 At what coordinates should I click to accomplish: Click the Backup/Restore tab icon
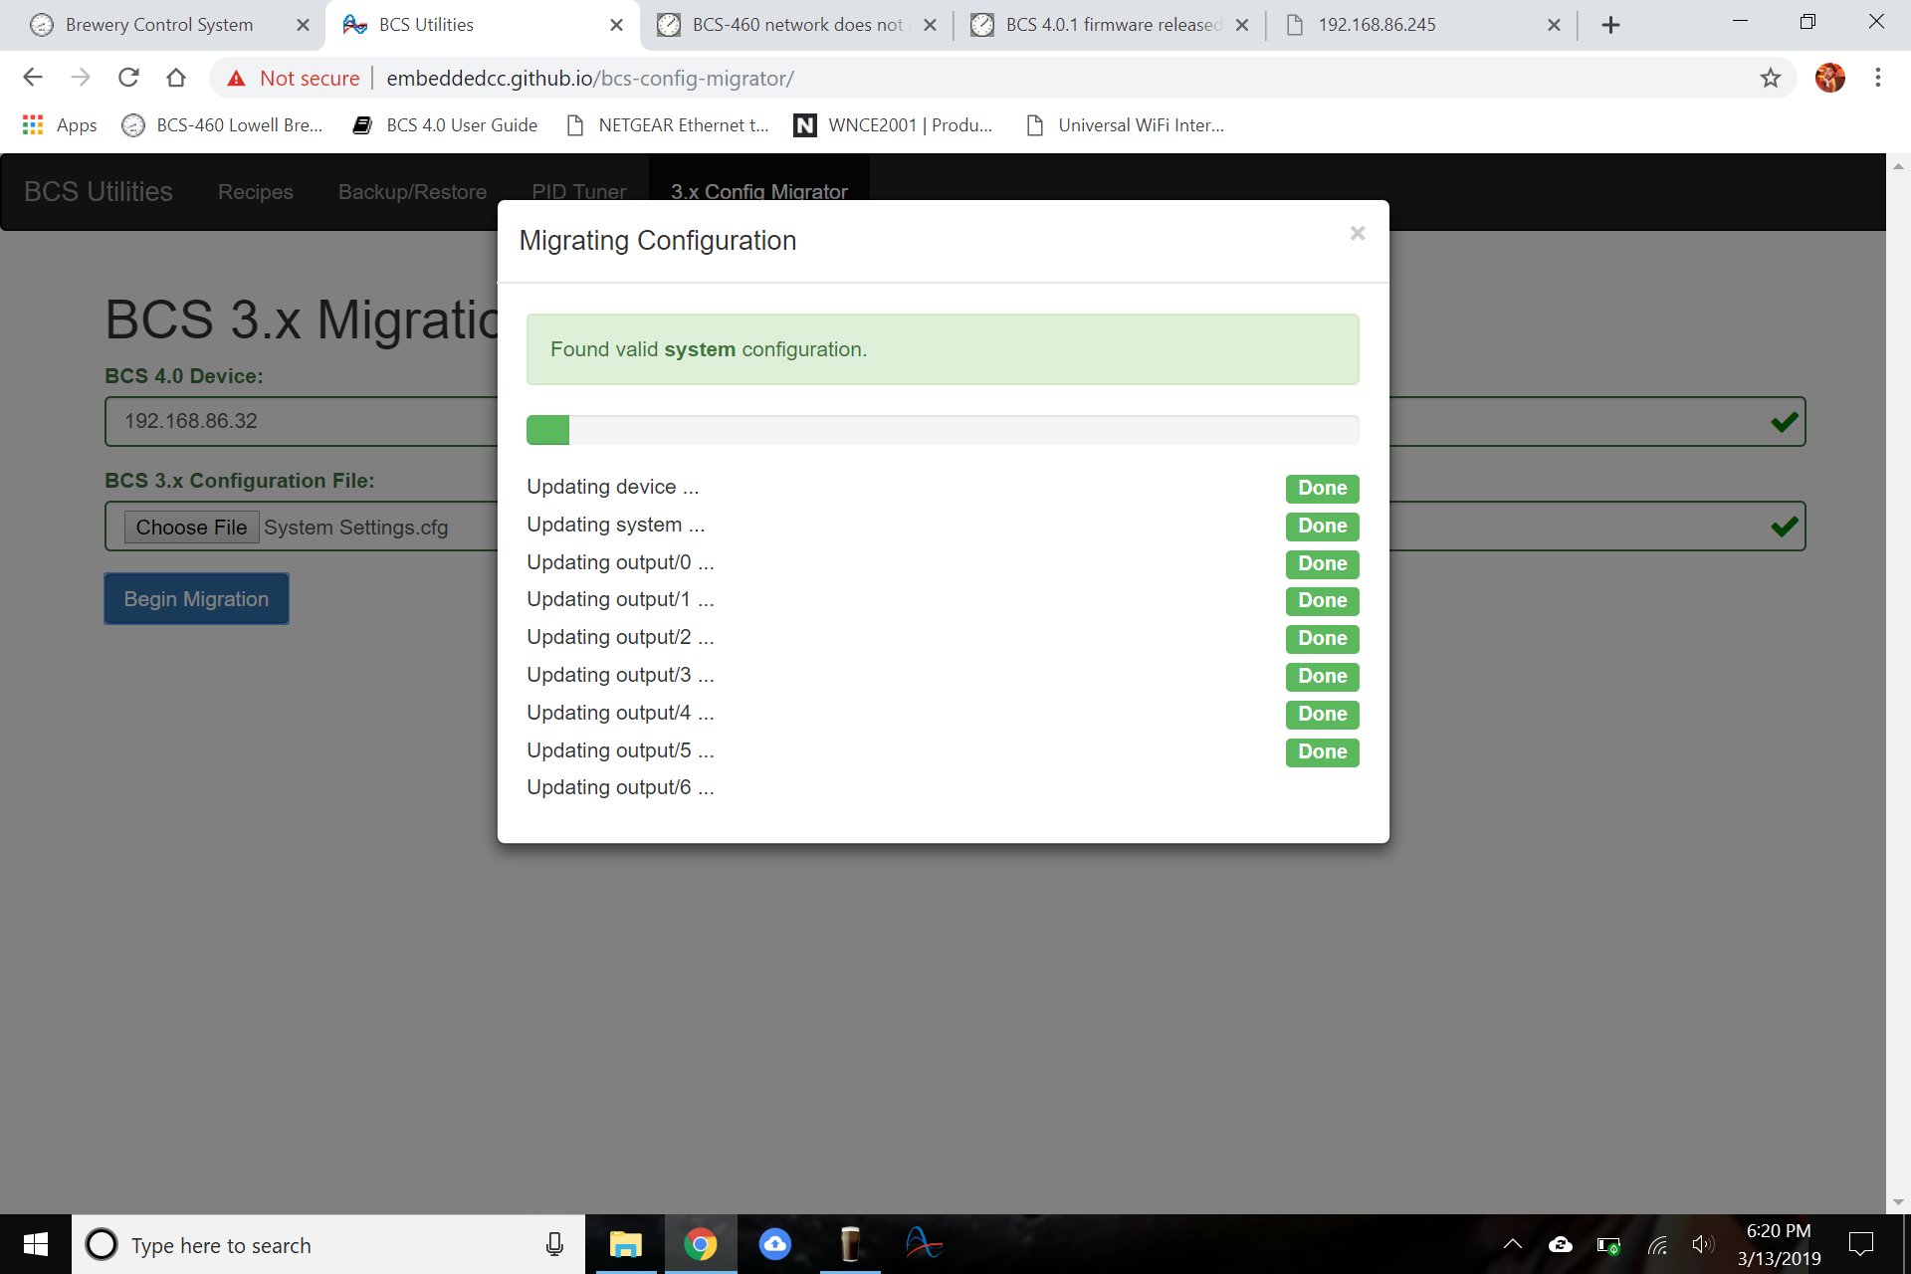tap(412, 192)
